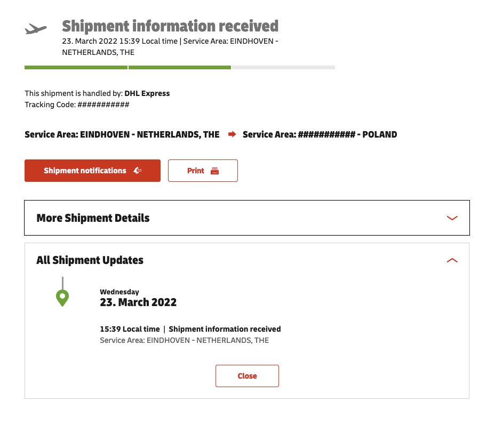Close the shipment updates panel
This screenshot has width=494, height=425.
click(247, 376)
